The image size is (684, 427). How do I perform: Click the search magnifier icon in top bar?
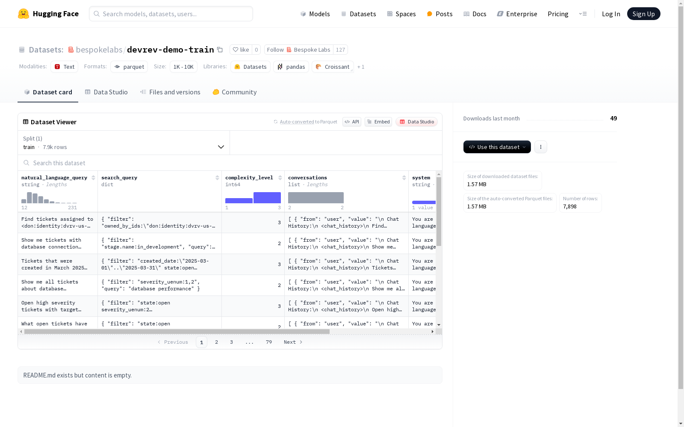click(x=97, y=14)
